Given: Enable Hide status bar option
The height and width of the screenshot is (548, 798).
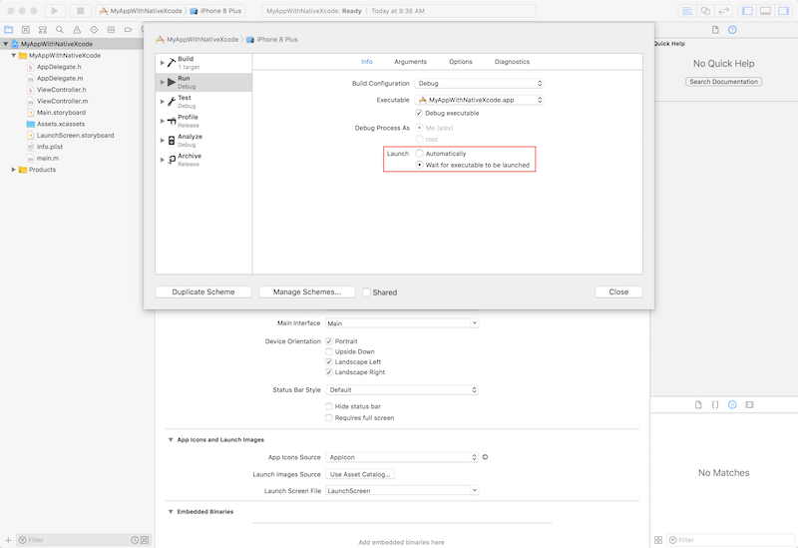Looking at the screenshot, I should click(x=329, y=406).
